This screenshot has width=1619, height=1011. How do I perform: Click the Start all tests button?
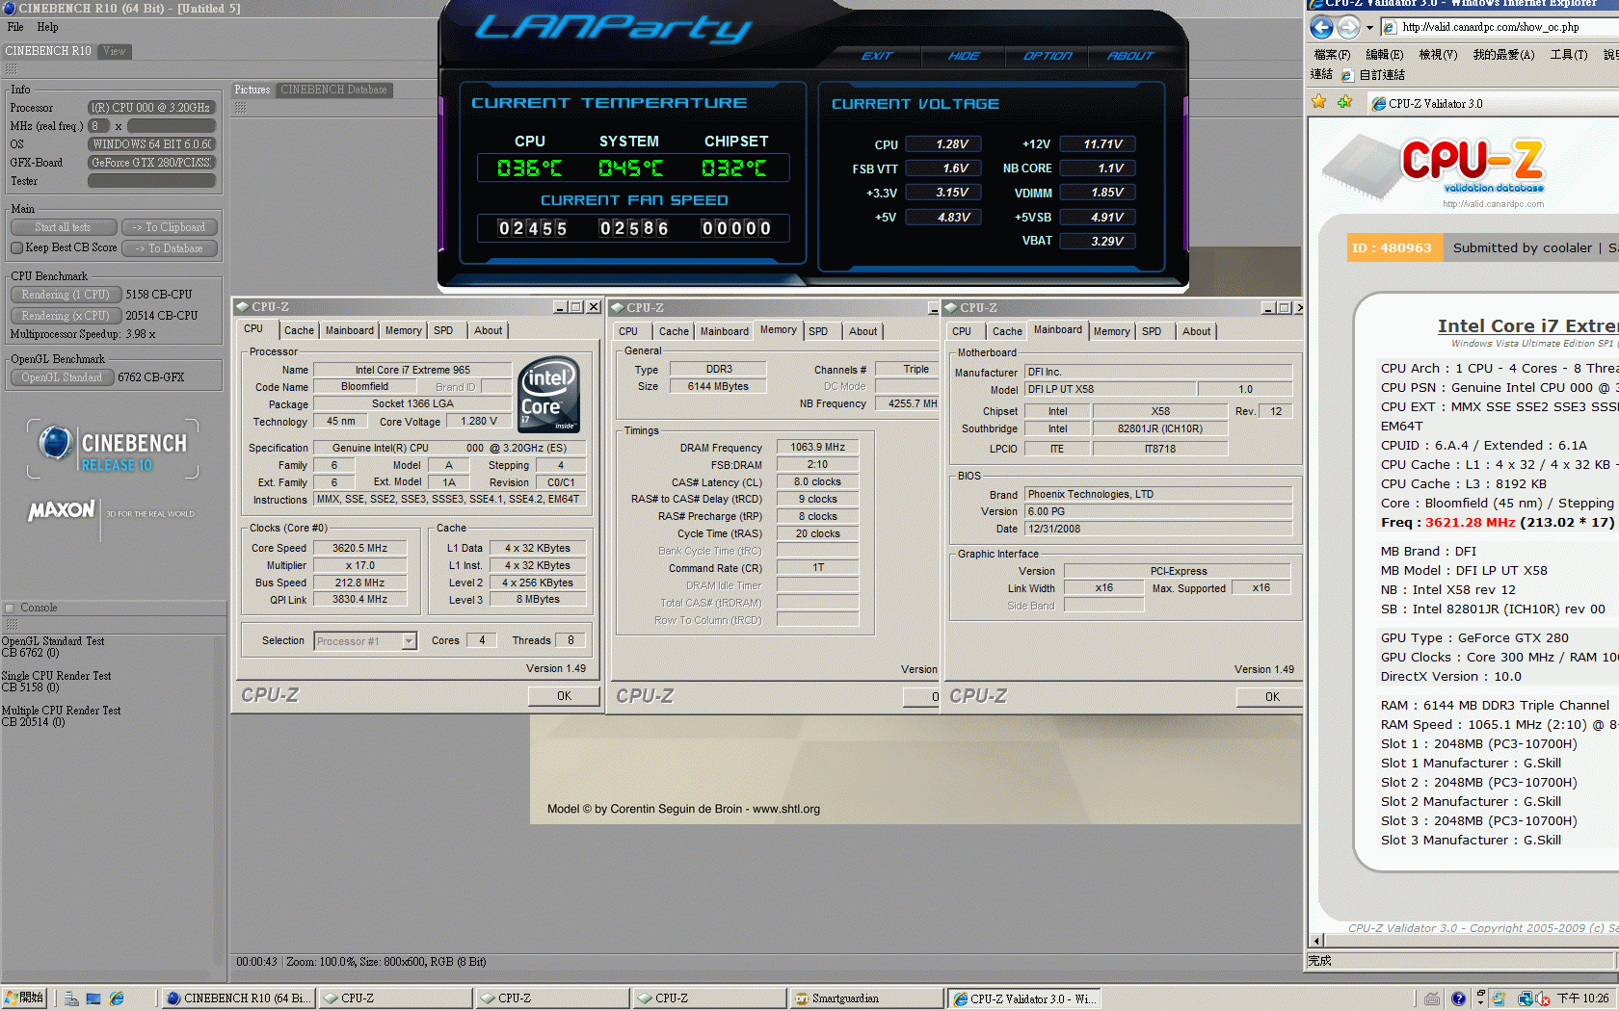click(x=64, y=227)
